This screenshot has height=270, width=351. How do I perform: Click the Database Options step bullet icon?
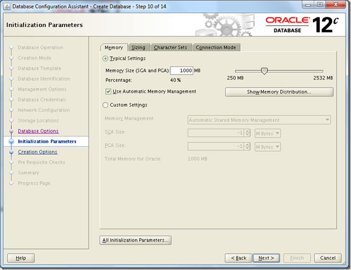click(x=11, y=131)
